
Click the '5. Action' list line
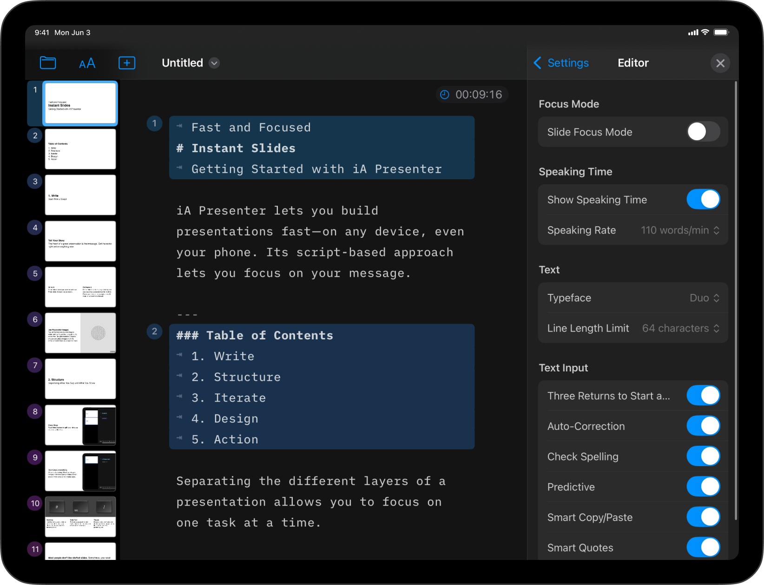[225, 440]
